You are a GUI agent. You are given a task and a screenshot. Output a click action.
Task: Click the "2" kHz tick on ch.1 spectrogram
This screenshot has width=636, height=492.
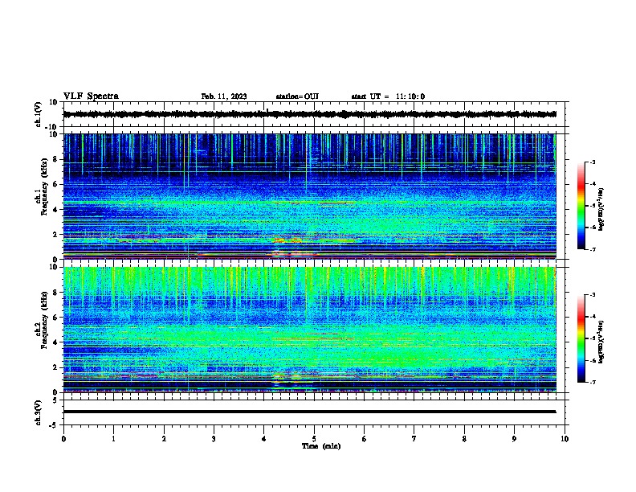point(55,235)
